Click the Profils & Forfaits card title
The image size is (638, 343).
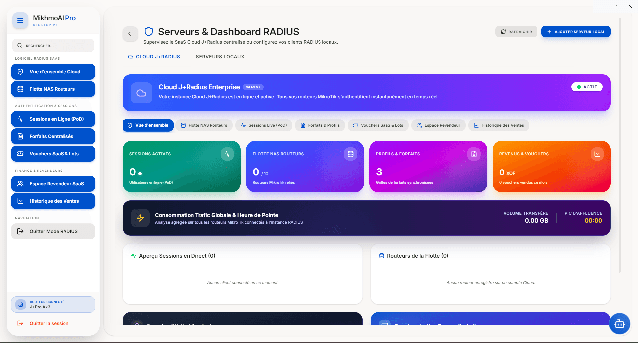[x=398, y=154]
